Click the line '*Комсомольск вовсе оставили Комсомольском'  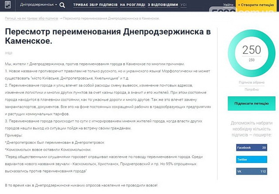coord(48,150)
